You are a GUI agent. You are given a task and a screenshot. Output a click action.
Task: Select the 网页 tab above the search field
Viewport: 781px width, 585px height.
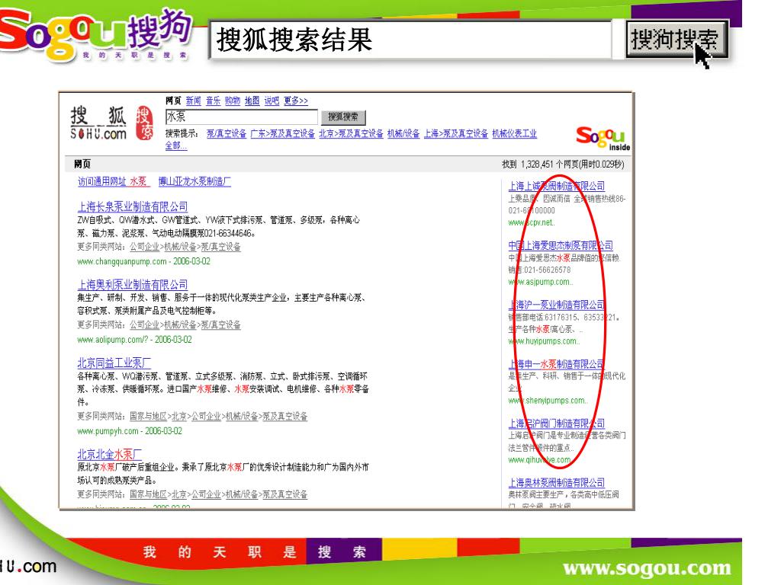coord(173,101)
